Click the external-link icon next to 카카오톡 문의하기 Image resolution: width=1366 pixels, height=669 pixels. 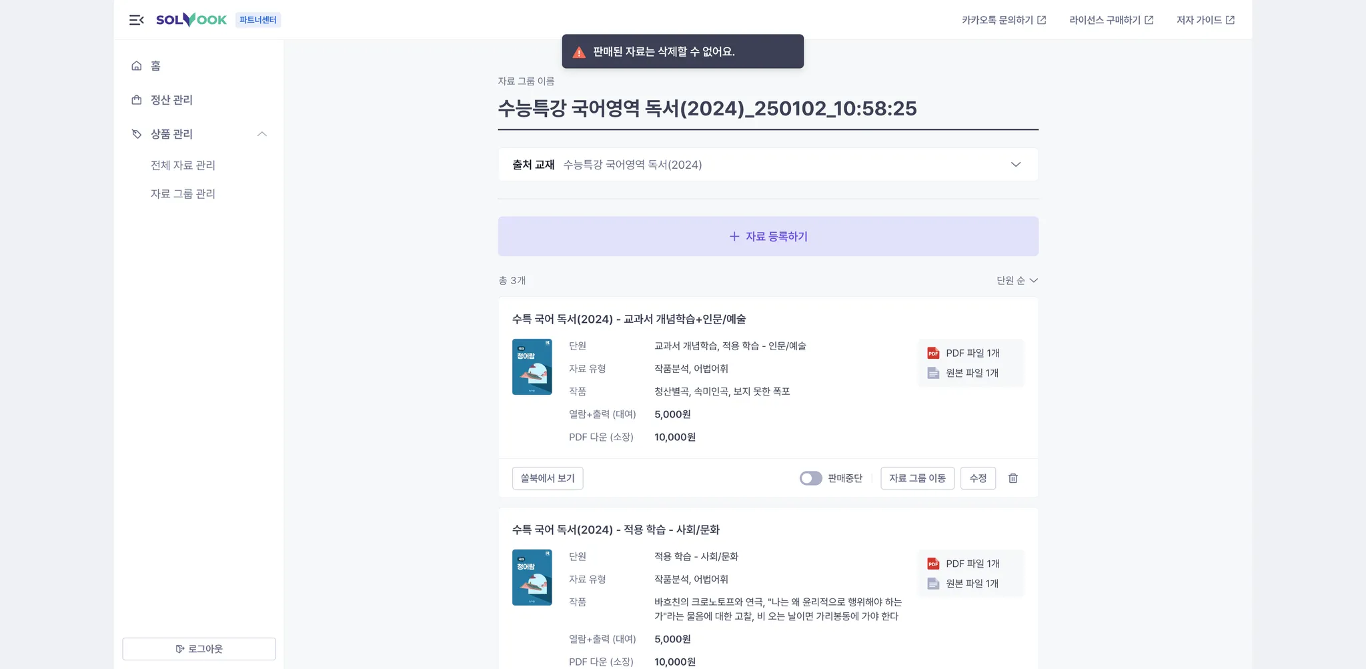[x=1041, y=20]
